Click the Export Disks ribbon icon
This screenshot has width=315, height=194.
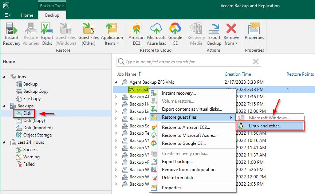47,34
